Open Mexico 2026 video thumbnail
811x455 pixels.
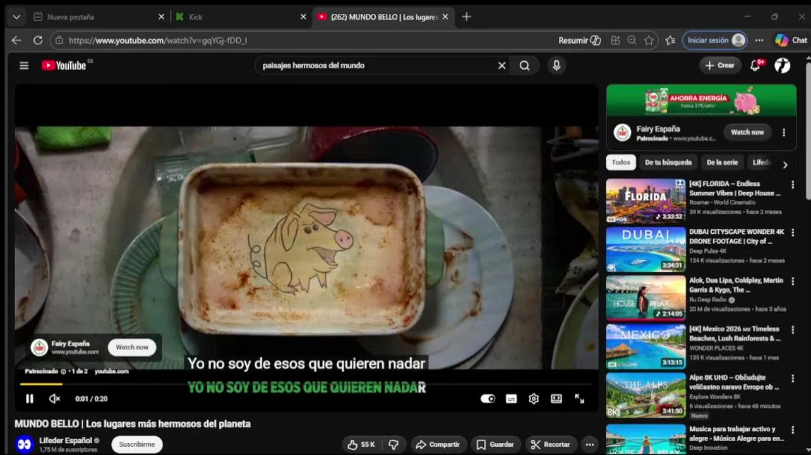pos(646,346)
